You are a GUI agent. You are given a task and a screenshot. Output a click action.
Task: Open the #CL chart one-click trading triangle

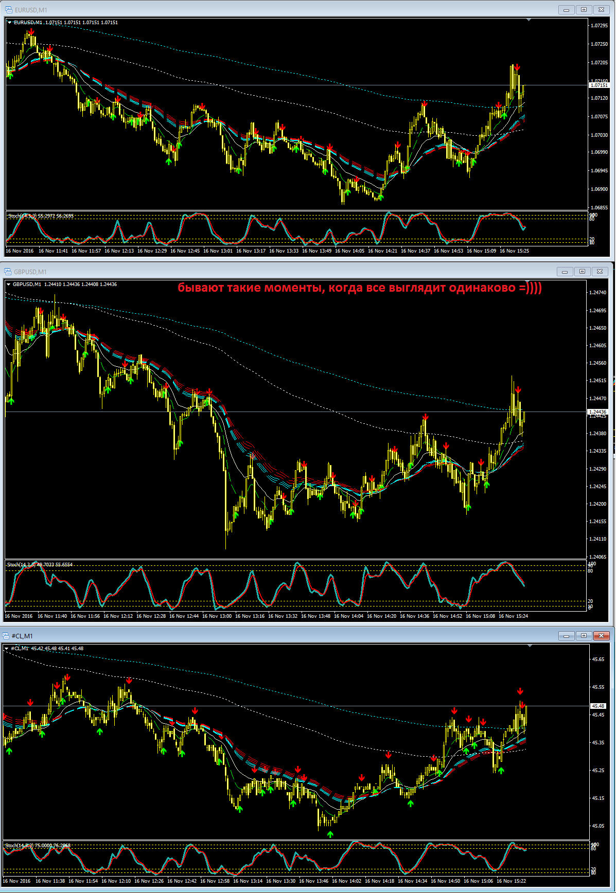pyautogui.click(x=7, y=649)
